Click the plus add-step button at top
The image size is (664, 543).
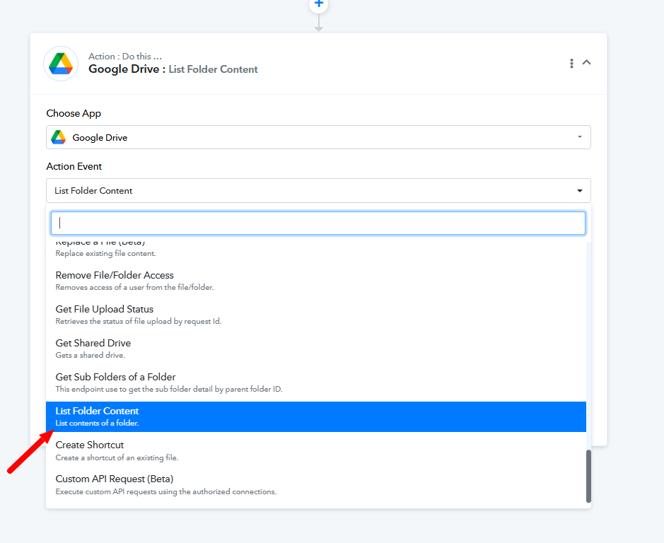click(x=318, y=4)
